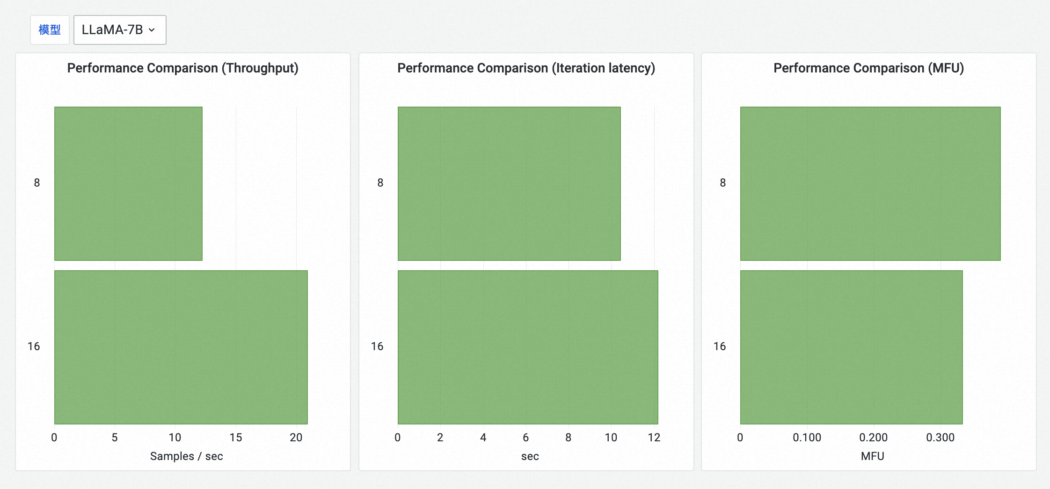Screen dimensions: 1050x489
Task: Click the Performance Comparison (MFU) panel title
Action: click(x=868, y=68)
